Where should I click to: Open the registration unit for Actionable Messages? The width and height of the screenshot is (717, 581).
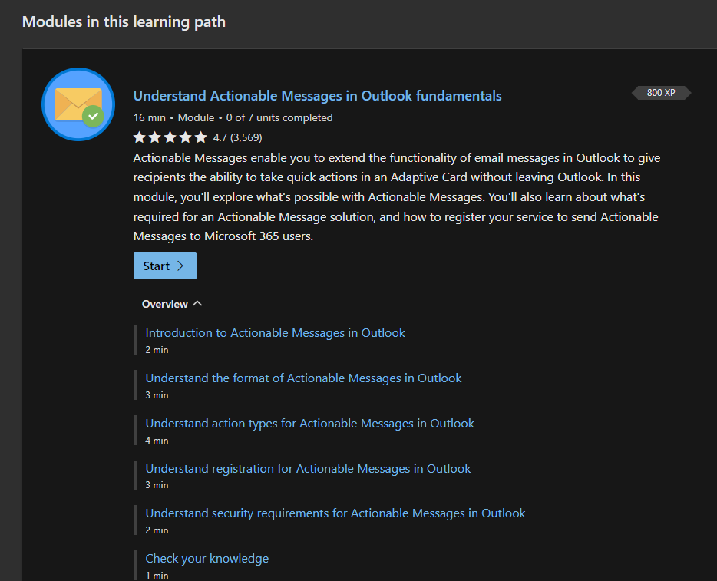pos(308,468)
